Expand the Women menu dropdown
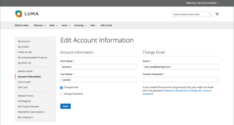The width and height of the screenshot is (234, 125). pos(45,25)
